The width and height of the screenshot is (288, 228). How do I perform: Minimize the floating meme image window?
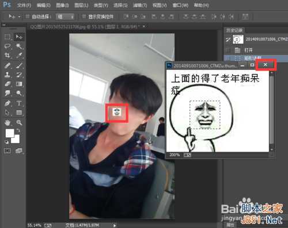(x=242, y=65)
